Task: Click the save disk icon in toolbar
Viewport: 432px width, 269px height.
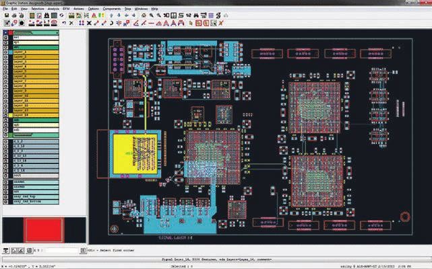Action: [7, 15]
